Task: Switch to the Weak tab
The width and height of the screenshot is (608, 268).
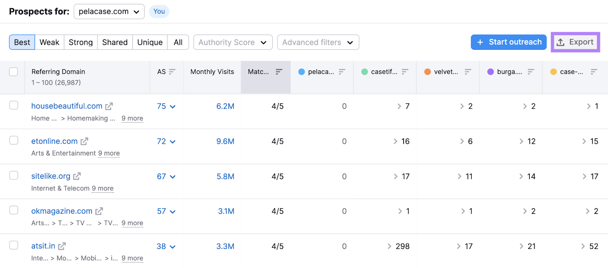Action: (49, 43)
